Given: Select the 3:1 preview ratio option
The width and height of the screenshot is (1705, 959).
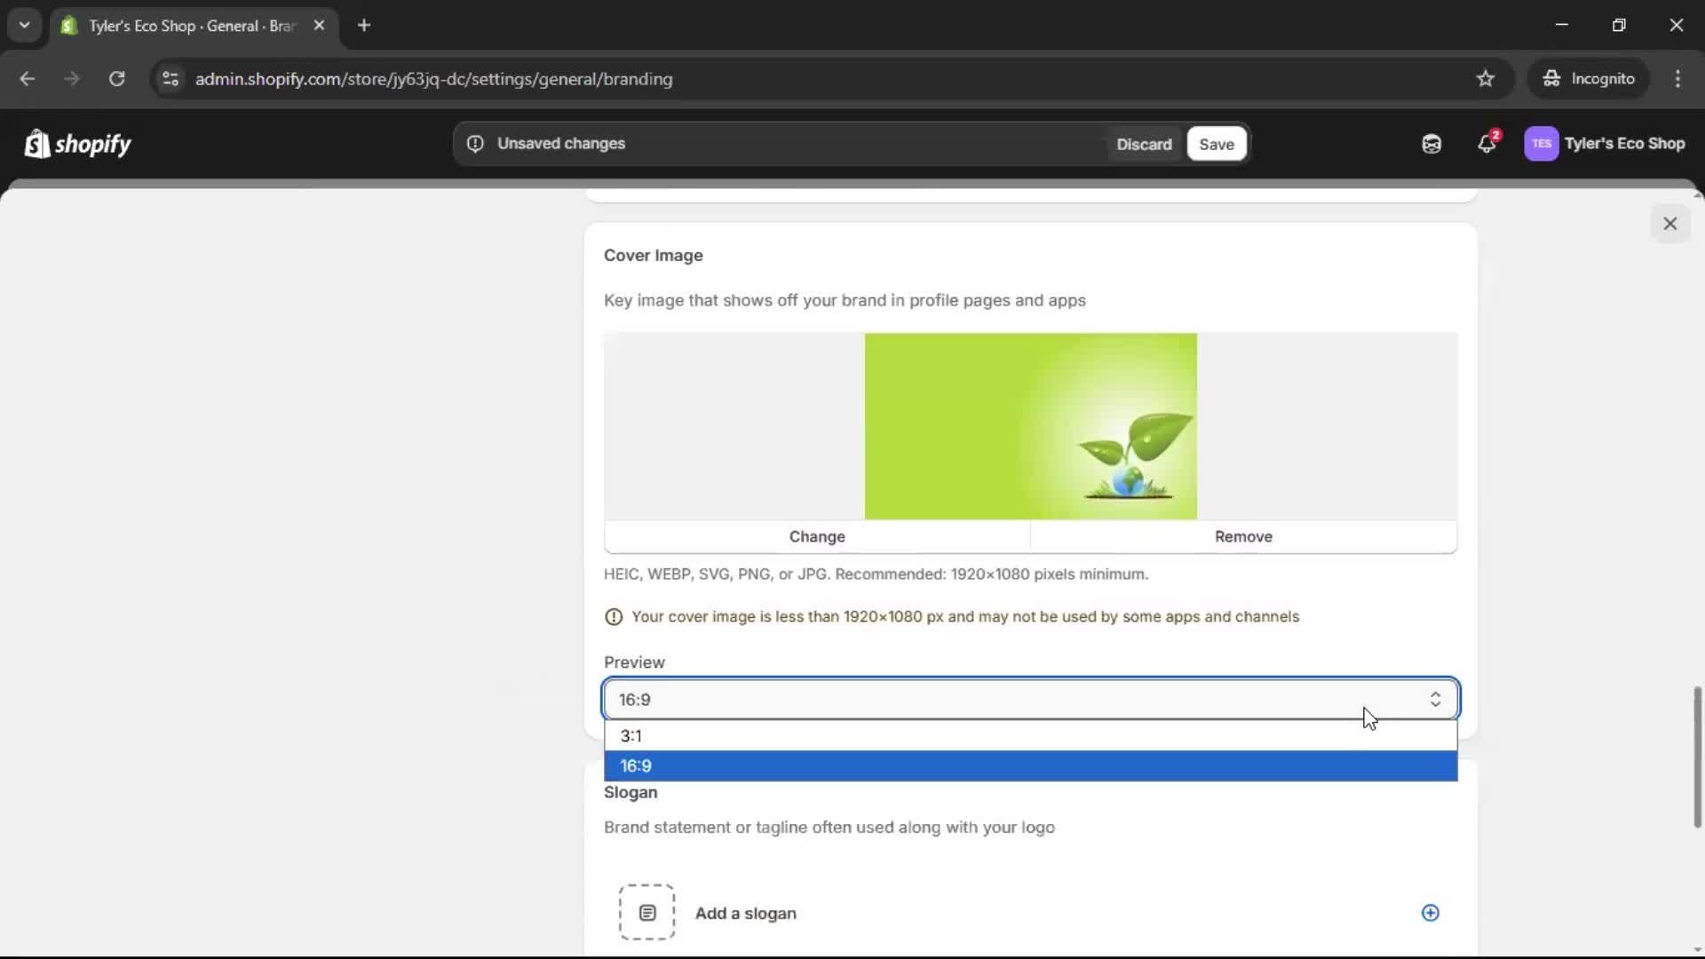Looking at the screenshot, I should coord(1030,736).
